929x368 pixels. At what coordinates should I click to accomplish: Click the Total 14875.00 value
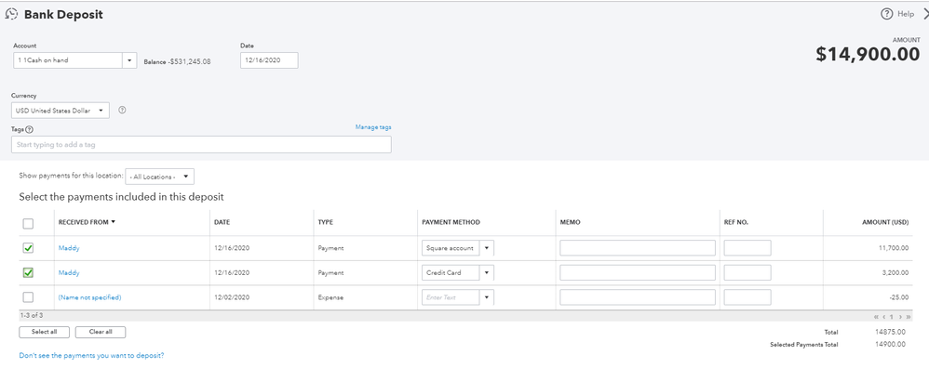point(890,332)
